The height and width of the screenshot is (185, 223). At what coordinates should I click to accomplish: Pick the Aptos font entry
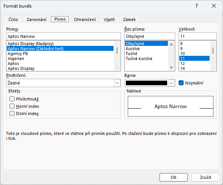pos(60,63)
